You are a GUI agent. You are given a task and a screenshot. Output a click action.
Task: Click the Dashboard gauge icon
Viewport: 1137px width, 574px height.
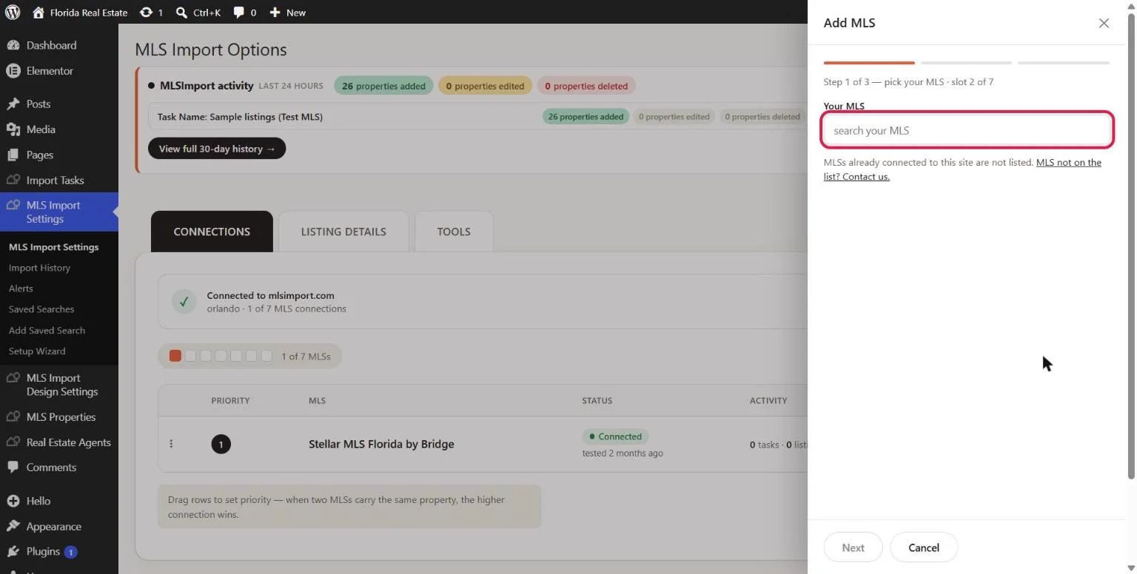(x=13, y=45)
